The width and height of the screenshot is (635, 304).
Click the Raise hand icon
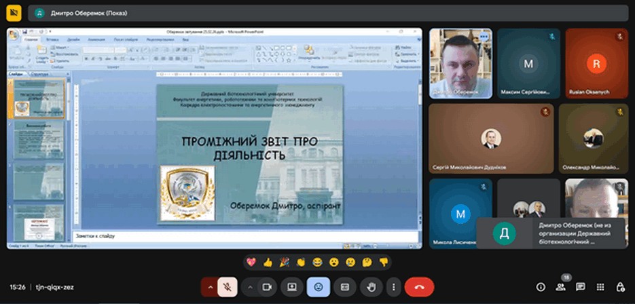coord(370,287)
